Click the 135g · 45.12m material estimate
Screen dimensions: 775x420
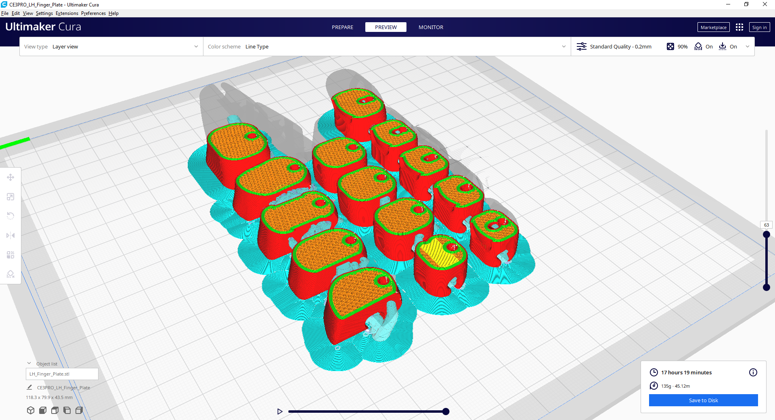click(675, 386)
